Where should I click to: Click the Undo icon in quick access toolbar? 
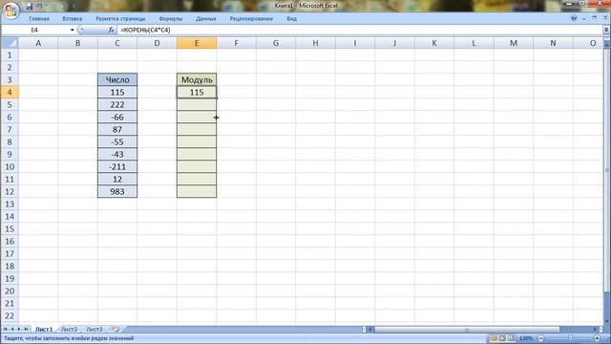coord(40,7)
